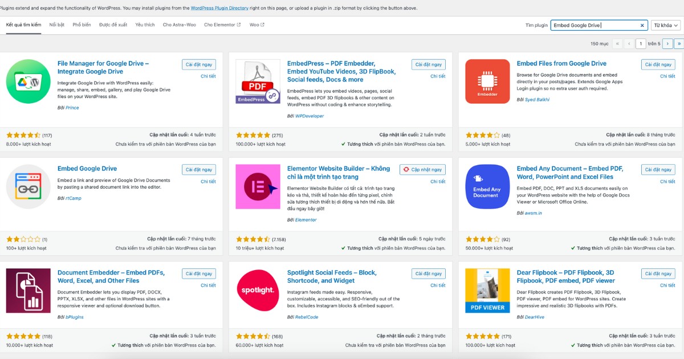The height and width of the screenshot is (359, 684).
Task: View Chi tiết for Embed Files from Google Drive
Action: click(667, 76)
